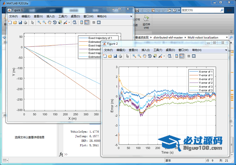Open 编辑(E) menu in Figure 1
The image size is (236, 165).
pyautogui.click(x=26, y=16)
